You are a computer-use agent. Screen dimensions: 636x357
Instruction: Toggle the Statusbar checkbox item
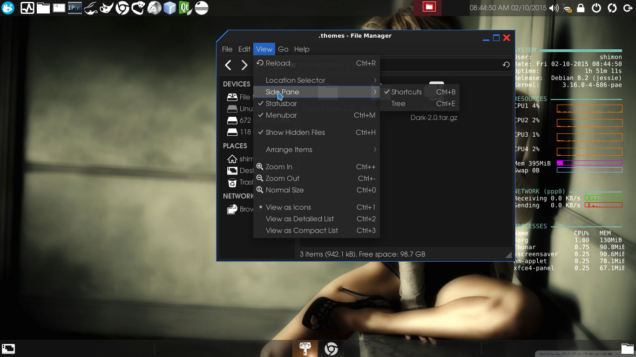317,104
